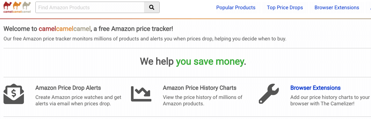
Task: Click the tan camel in the logo
Action: 27,5
